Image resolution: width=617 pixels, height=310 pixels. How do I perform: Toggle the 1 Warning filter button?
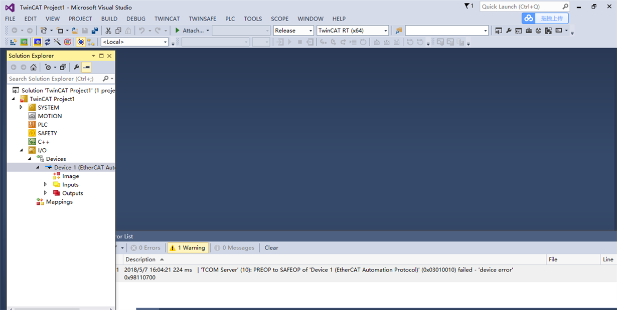(x=187, y=248)
